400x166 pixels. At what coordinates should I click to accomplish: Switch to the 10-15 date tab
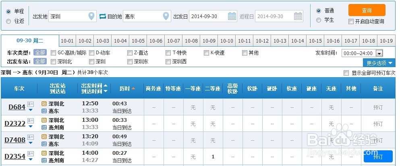tap(315, 41)
